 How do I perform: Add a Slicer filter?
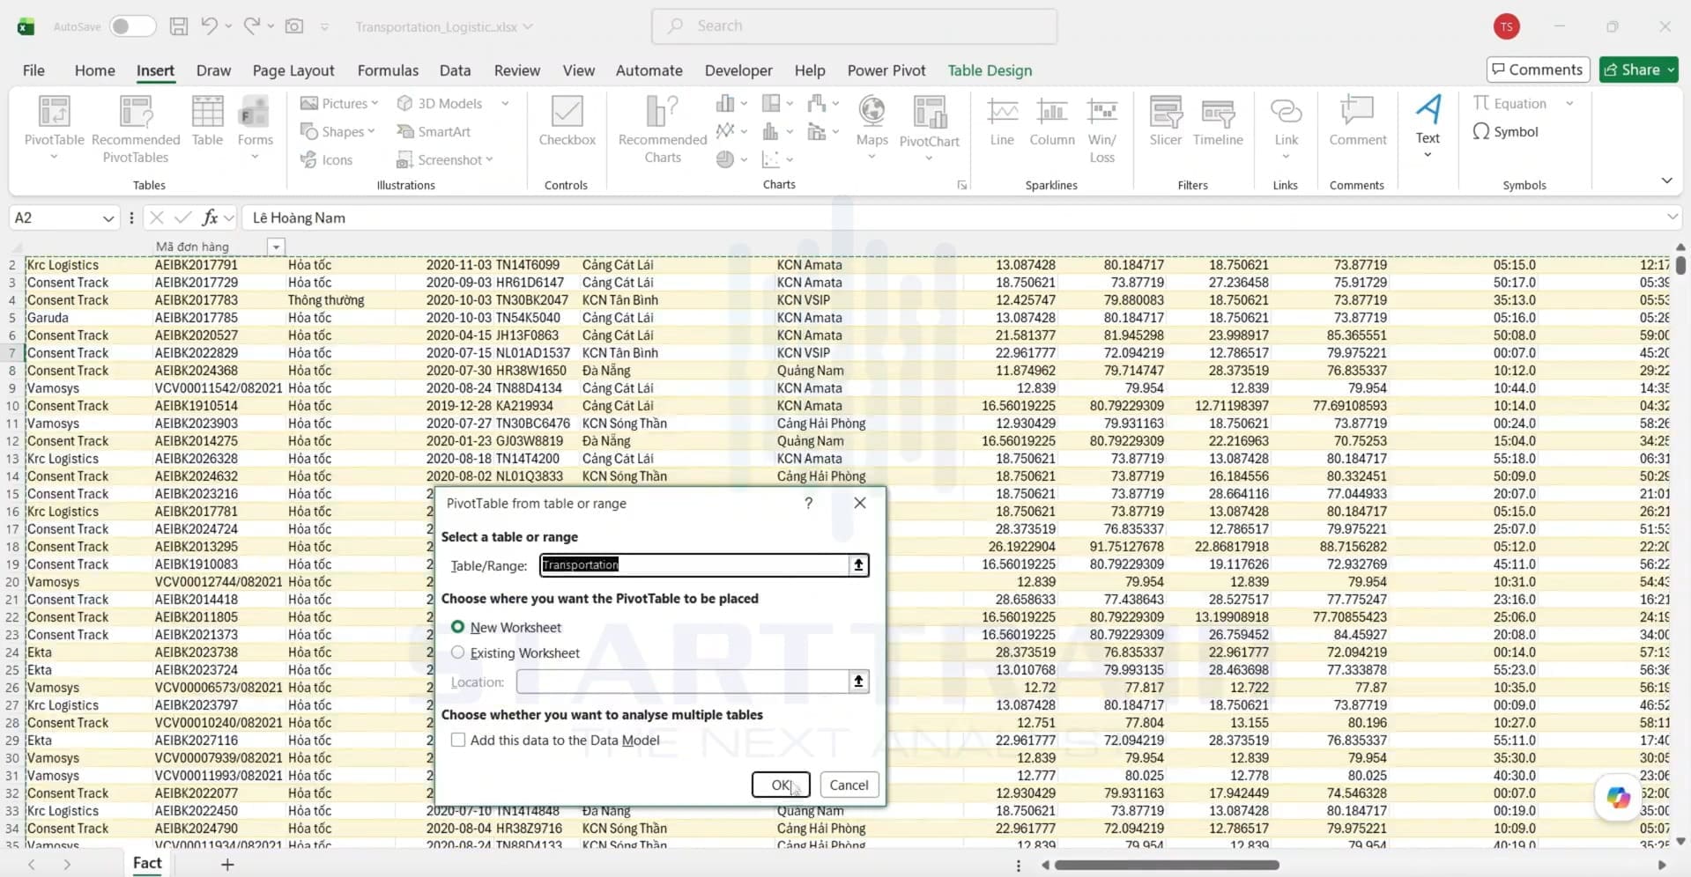click(x=1165, y=122)
